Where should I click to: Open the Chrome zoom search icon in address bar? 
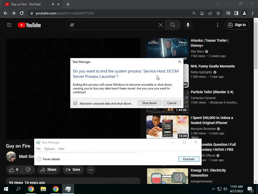(194, 13)
